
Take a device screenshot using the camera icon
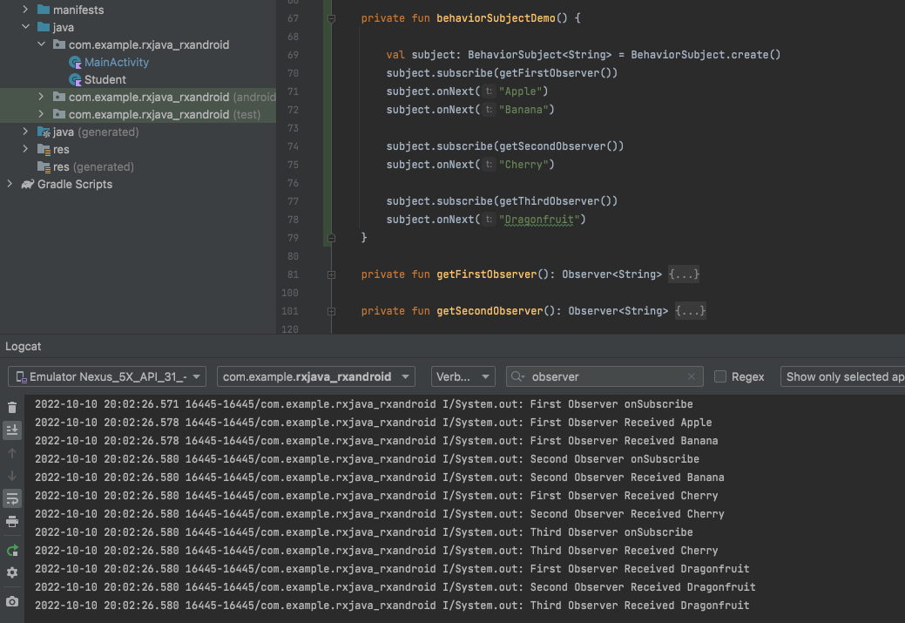[x=12, y=601]
